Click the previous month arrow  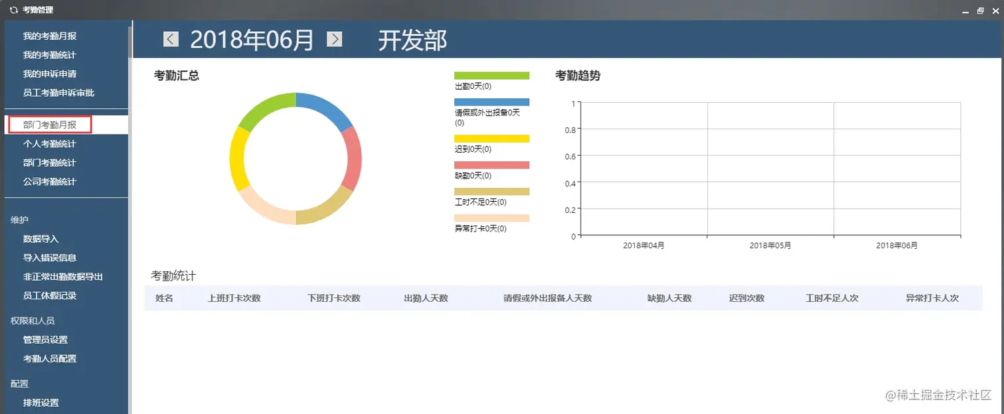tap(170, 39)
